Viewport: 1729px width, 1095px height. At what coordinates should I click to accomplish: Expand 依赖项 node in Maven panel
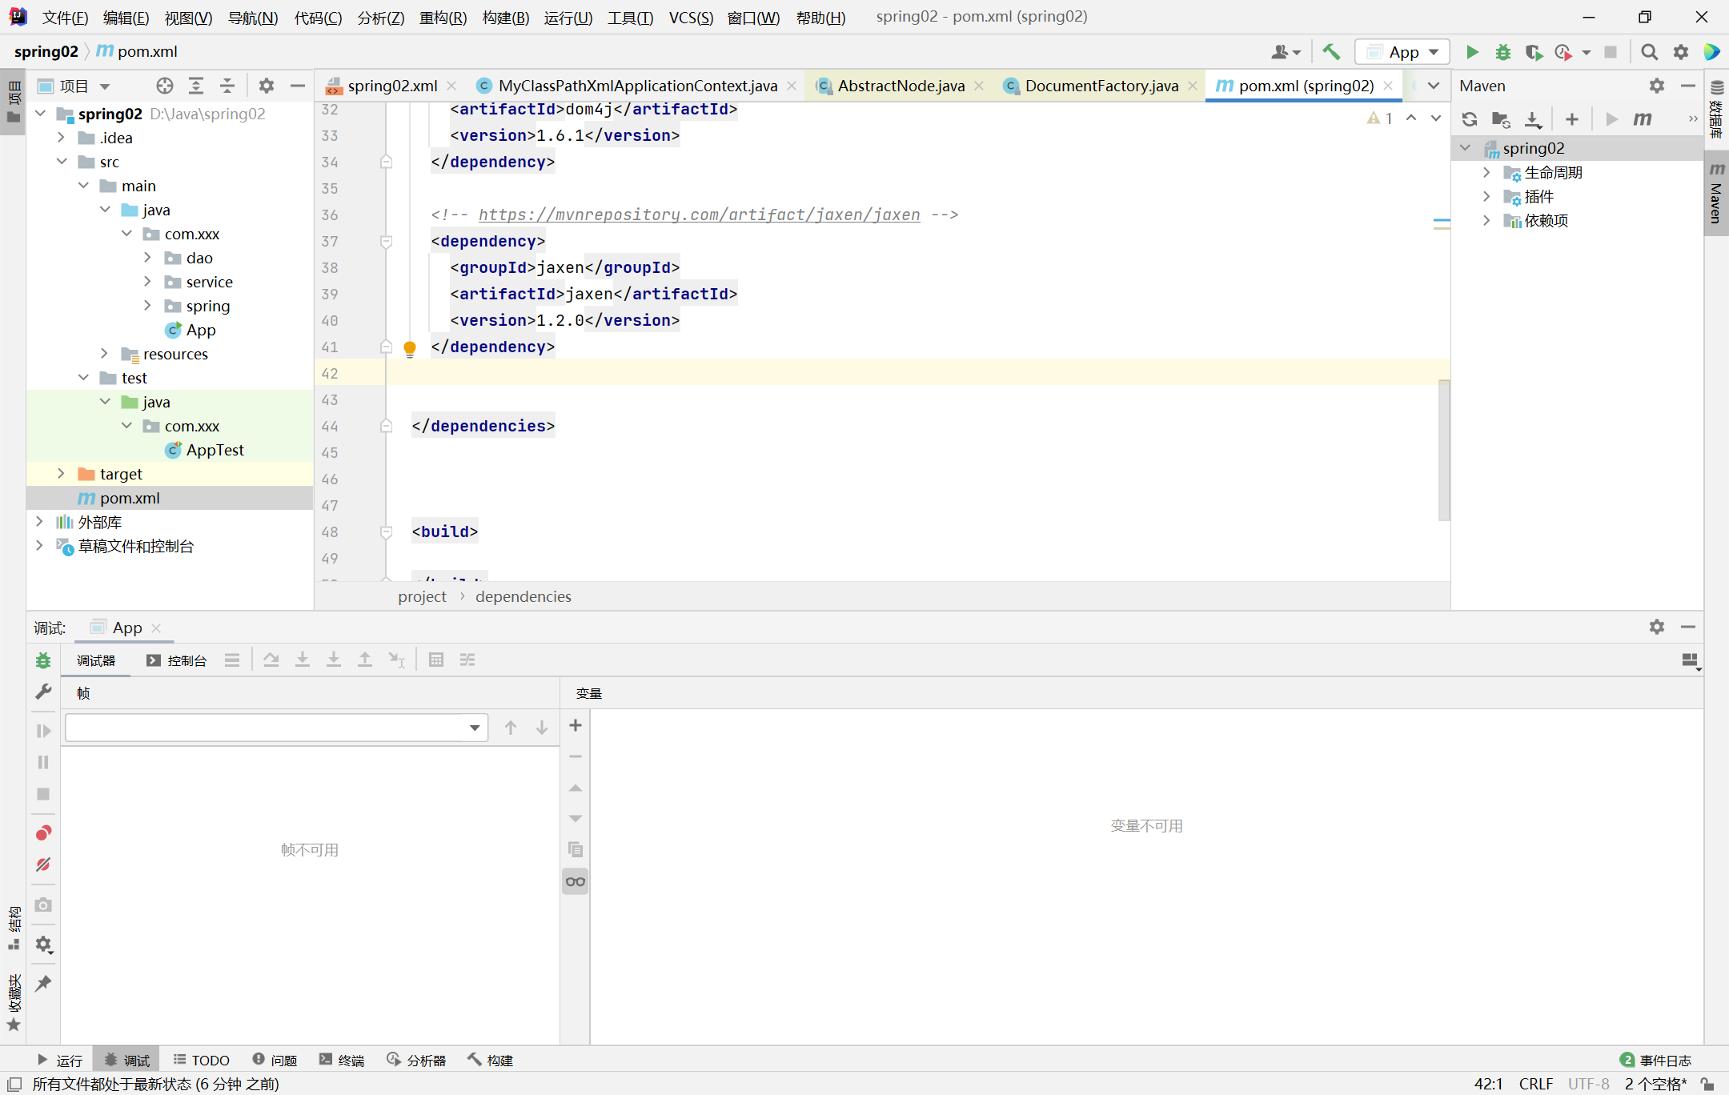[x=1486, y=220]
